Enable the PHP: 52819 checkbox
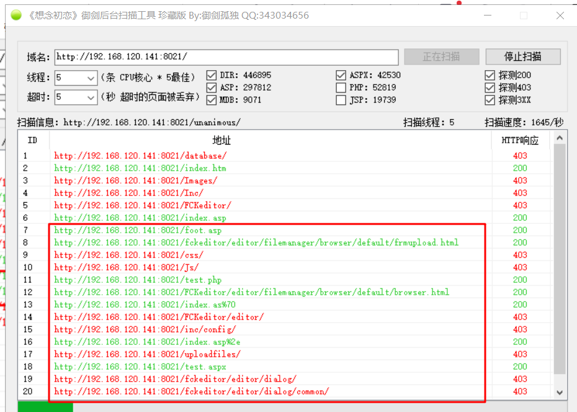 pos(341,87)
